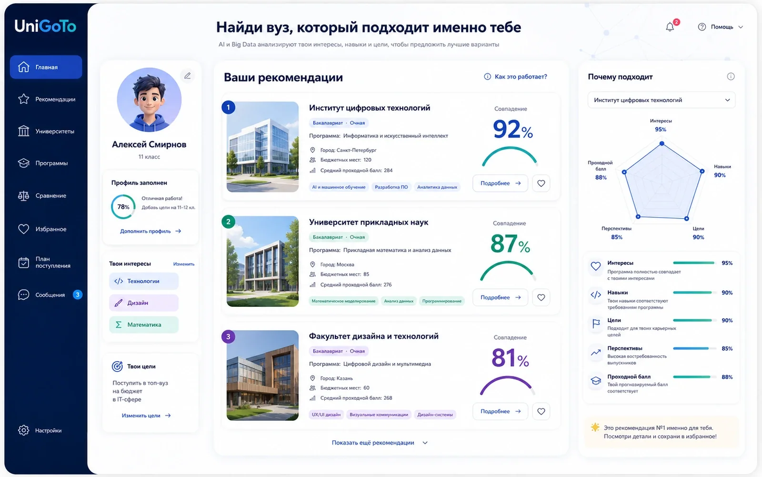Expand Показать ещё рекомендации
Viewport: 762px width, 477px height.
(380, 443)
